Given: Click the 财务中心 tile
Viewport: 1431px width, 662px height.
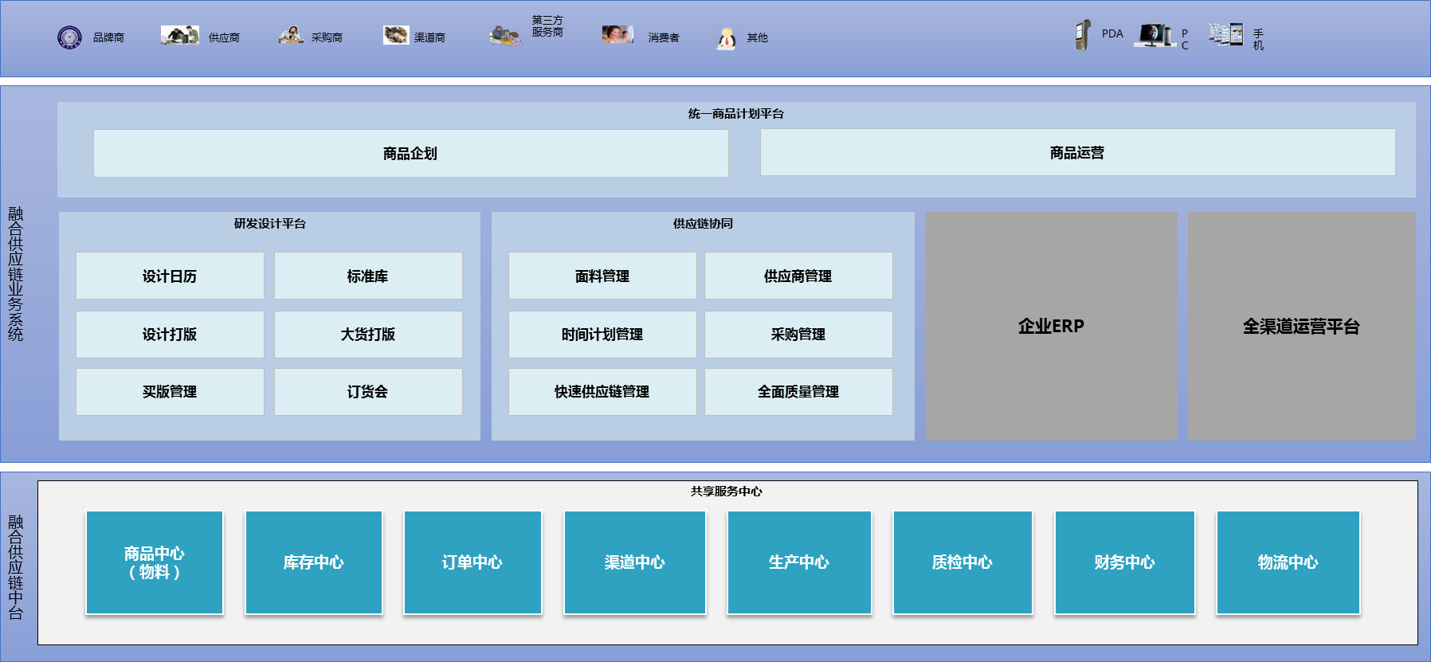Looking at the screenshot, I should [1124, 562].
